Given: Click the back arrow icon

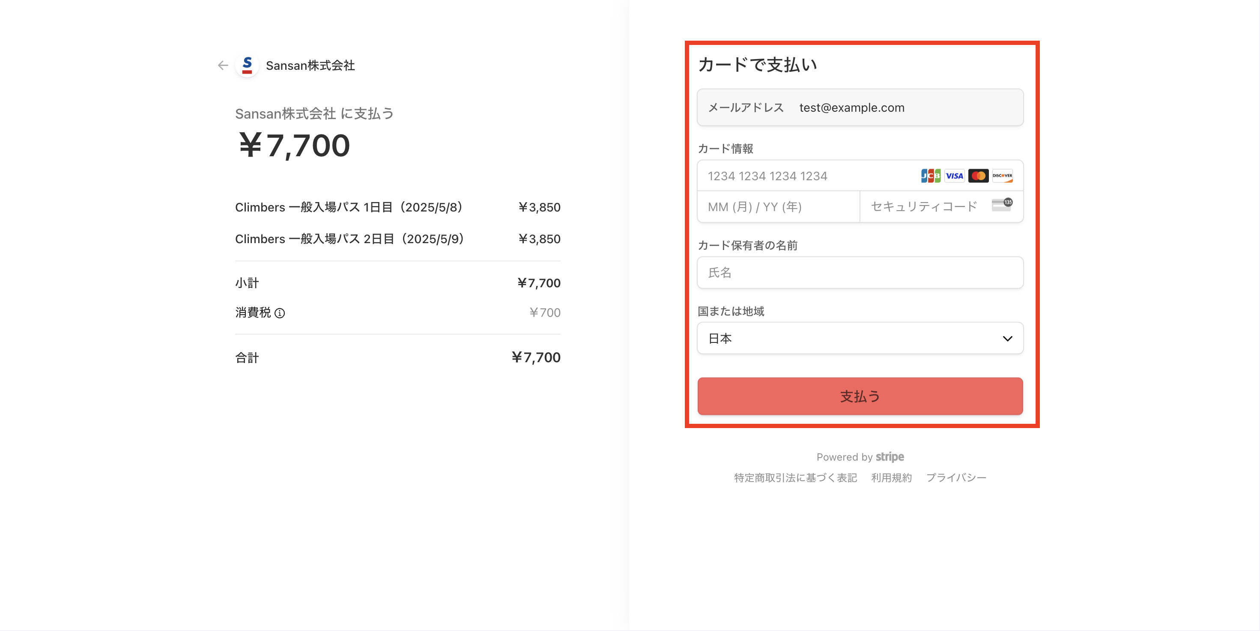Looking at the screenshot, I should click(x=223, y=65).
